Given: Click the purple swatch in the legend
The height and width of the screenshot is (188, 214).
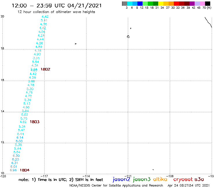Looking at the screenshot, I should [192, 3].
